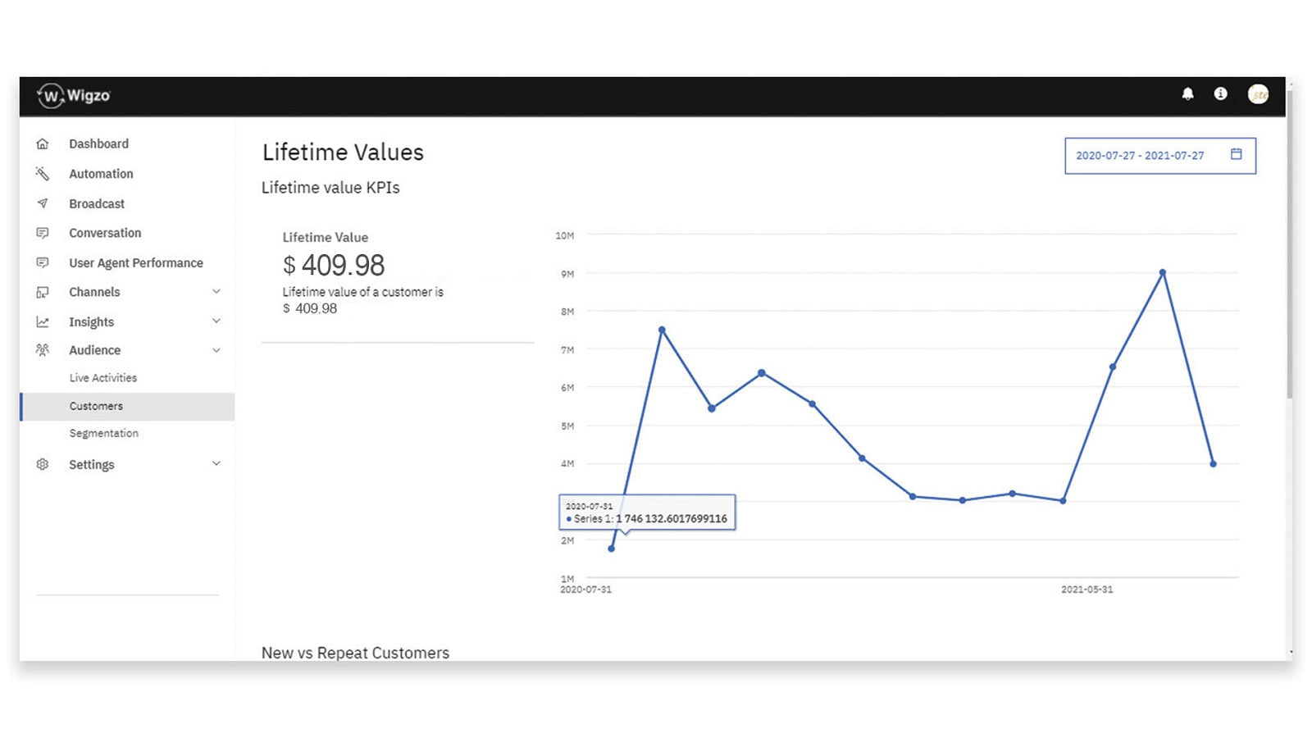The width and height of the screenshot is (1312, 738).
Task: Switch to the Segmentation page
Action: (104, 433)
